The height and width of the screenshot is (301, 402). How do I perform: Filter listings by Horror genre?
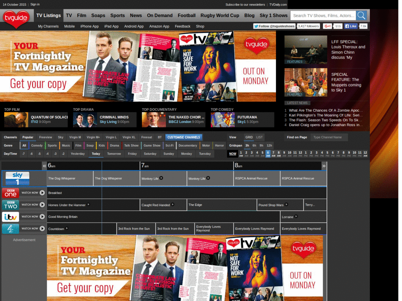coord(219,145)
